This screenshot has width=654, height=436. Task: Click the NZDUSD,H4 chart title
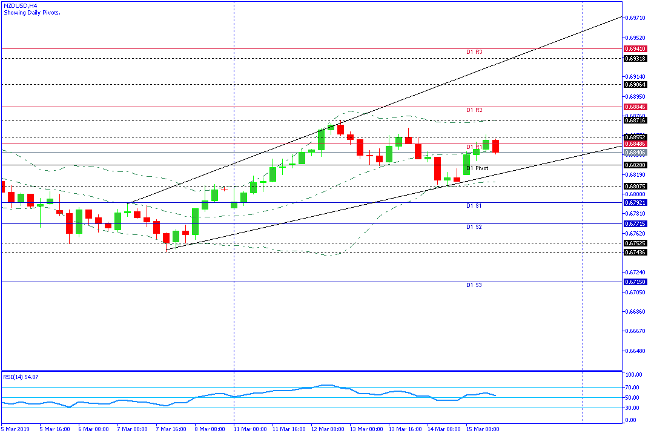pyautogui.click(x=20, y=6)
